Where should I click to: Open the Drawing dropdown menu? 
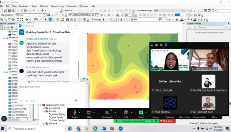click(96, 19)
